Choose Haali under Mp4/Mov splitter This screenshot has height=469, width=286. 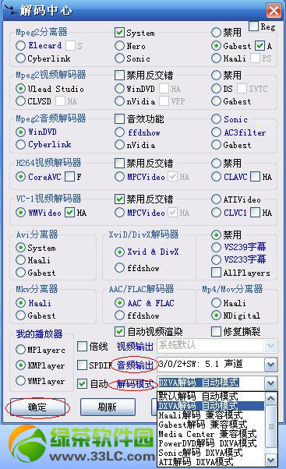(216, 303)
